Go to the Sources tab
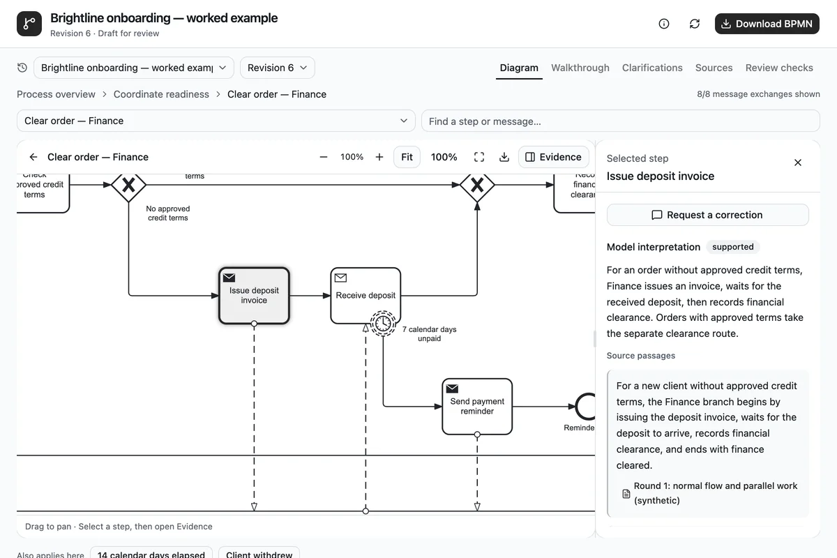The height and width of the screenshot is (558, 837). [x=714, y=68]
